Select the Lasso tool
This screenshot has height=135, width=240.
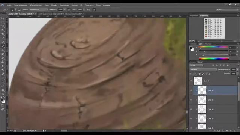point(3,26)
